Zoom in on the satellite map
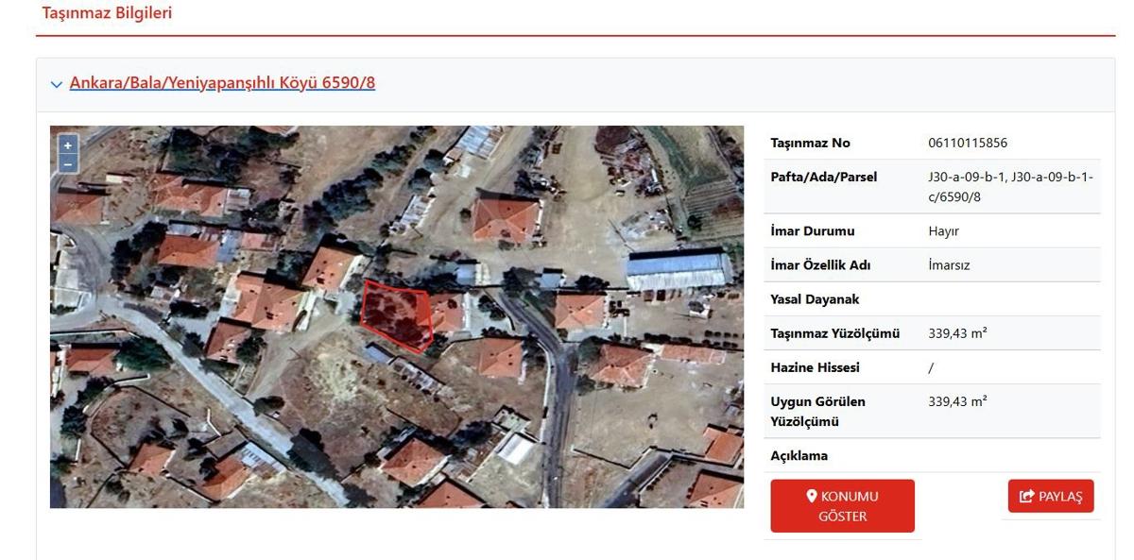1134x560 pixels. tap(68, 145)
